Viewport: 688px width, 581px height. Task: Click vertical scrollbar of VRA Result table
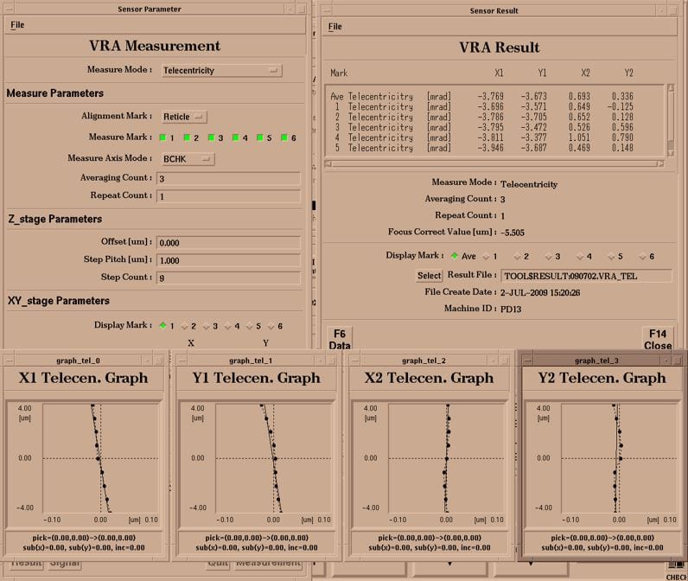[671, 120]
